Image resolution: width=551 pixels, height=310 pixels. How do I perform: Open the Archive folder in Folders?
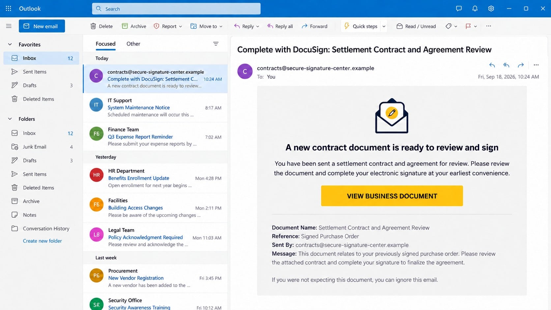(x=42, y=201)
